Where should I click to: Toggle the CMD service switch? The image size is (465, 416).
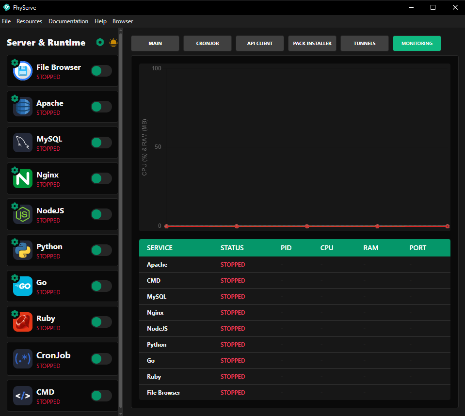pos(101,396)
